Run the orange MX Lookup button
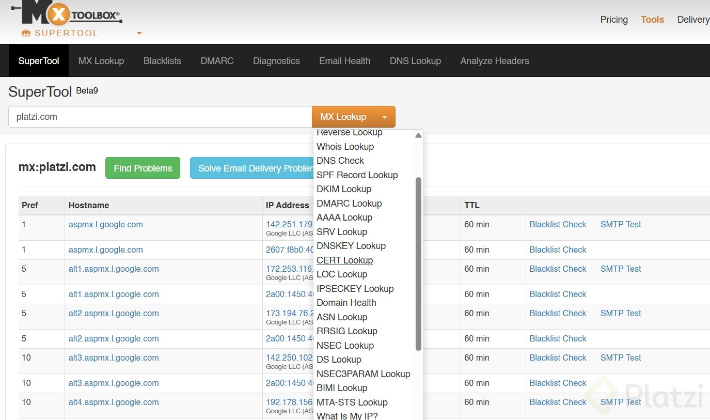Image resolution: width=710 pixels, height=420 pixels. pos(343,117)
